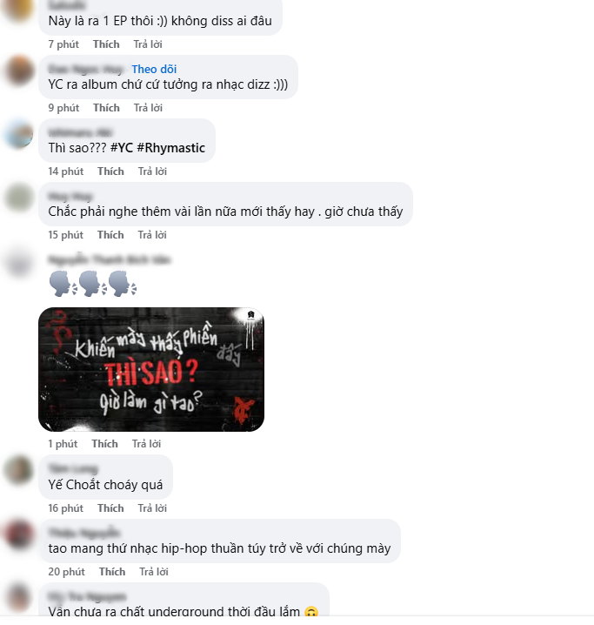Click the #YC hashtag
Viewport: 594px width, 625px height.
tap(122, 148)
